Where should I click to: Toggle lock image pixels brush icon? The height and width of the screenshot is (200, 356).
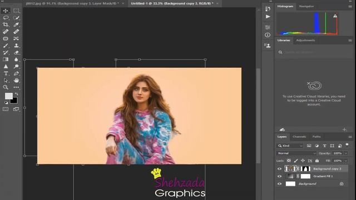click(x=295, y=161)
